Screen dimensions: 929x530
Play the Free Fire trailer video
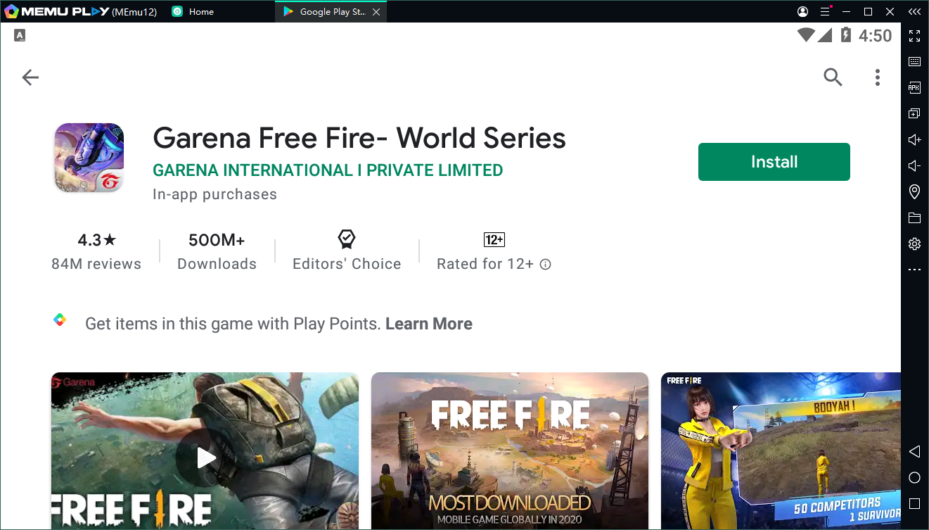(x=205, y=458)
